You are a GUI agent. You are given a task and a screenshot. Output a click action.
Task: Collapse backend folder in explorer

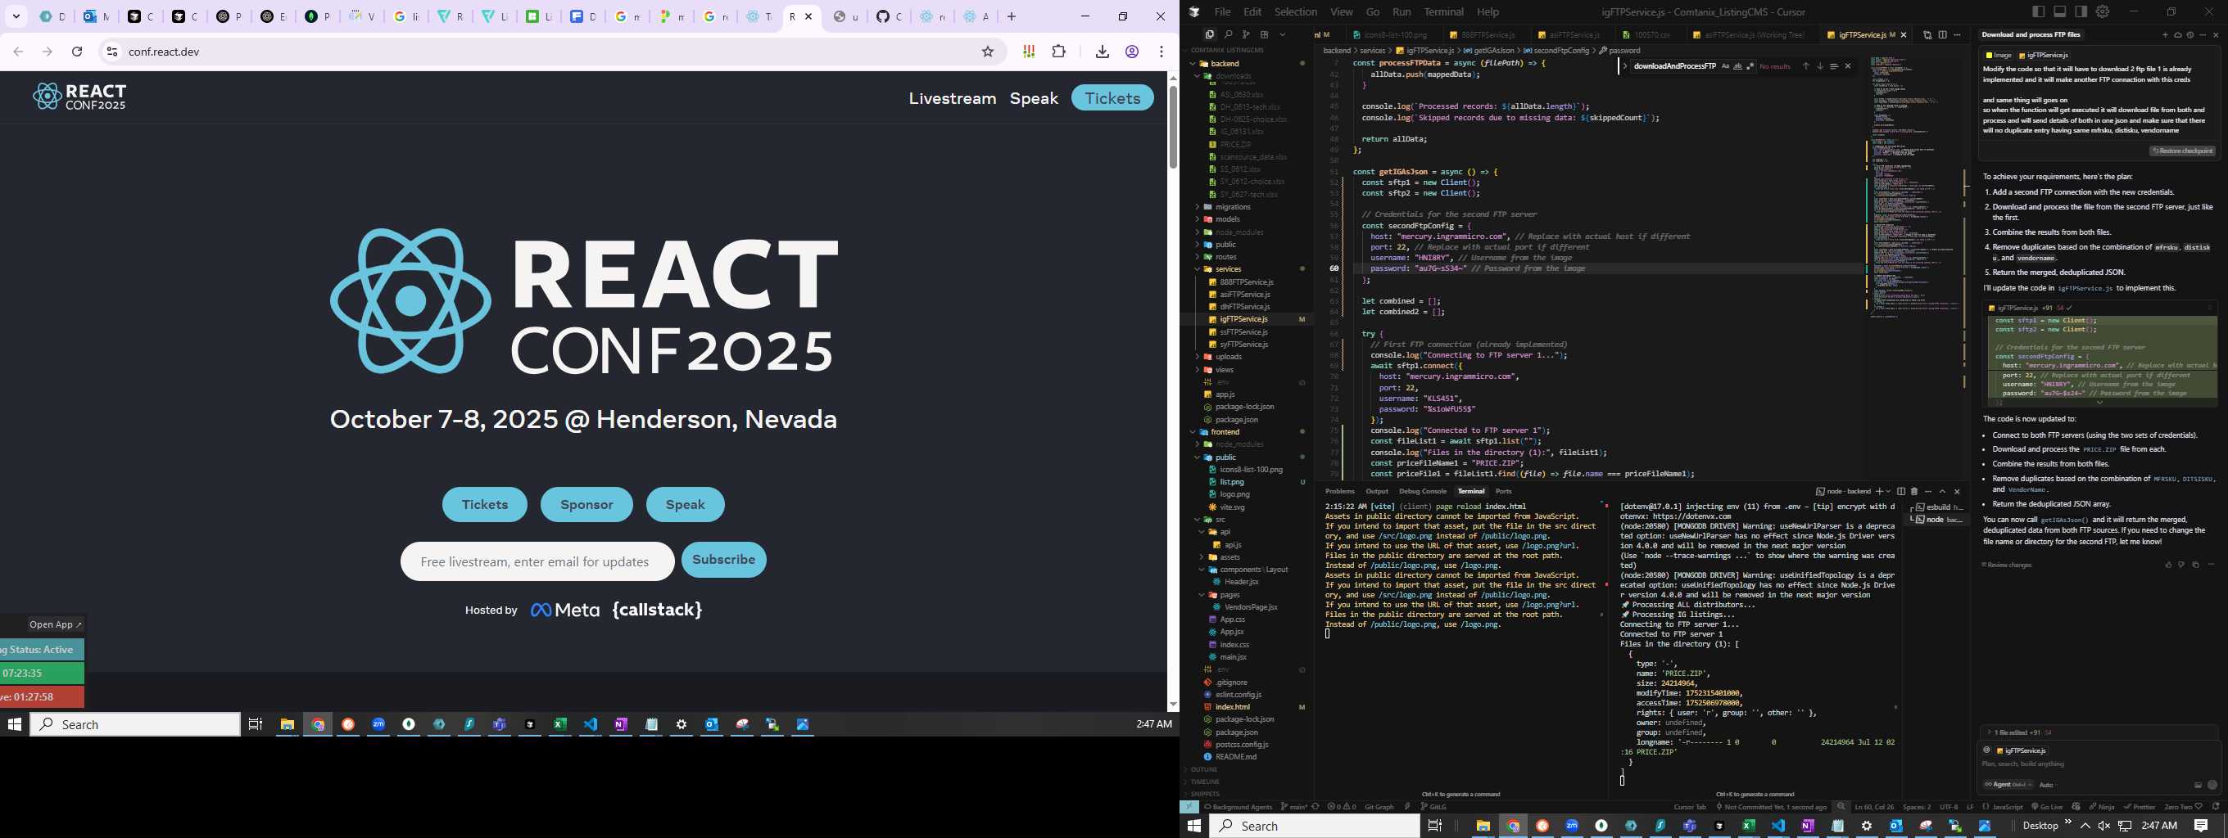(1224, 63)
